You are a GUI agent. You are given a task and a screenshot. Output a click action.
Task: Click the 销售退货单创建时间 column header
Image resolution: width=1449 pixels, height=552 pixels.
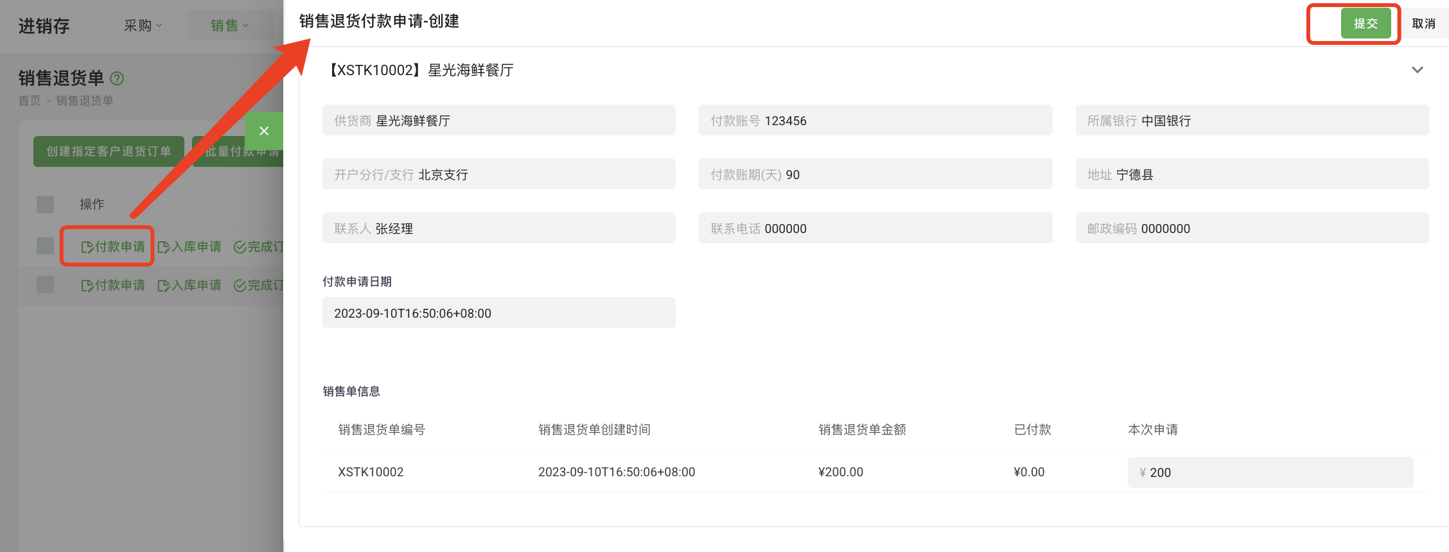pos(594,430)
